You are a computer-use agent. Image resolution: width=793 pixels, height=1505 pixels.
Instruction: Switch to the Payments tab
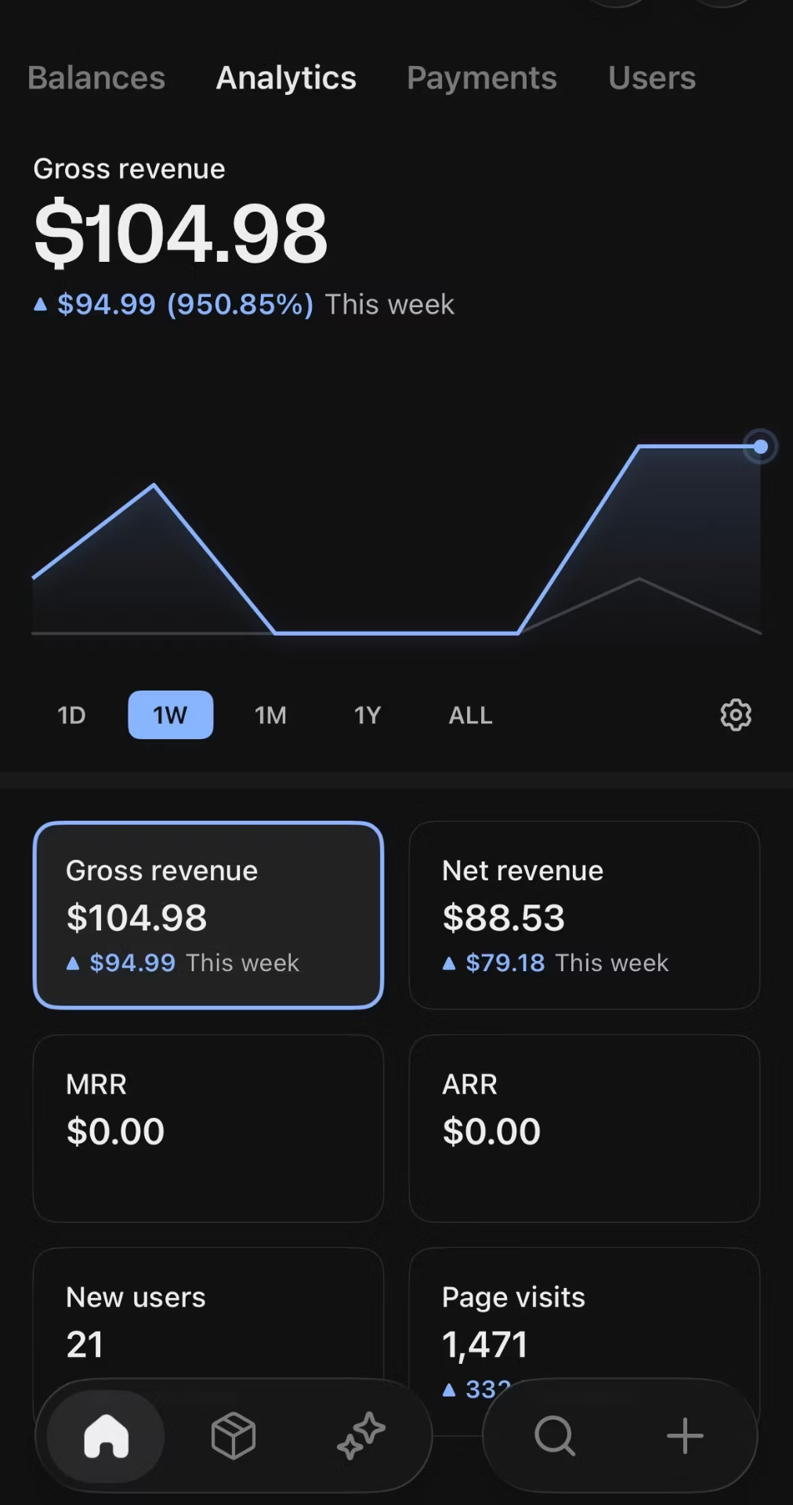tap(482, 78)
